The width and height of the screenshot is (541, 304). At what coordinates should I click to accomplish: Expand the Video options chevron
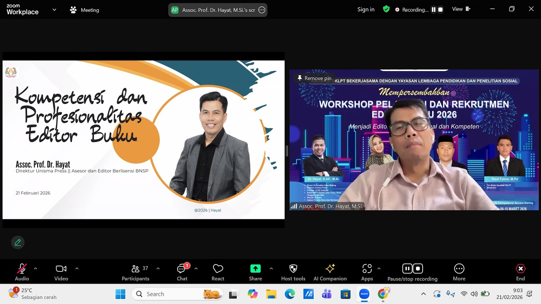pos(77,269)
